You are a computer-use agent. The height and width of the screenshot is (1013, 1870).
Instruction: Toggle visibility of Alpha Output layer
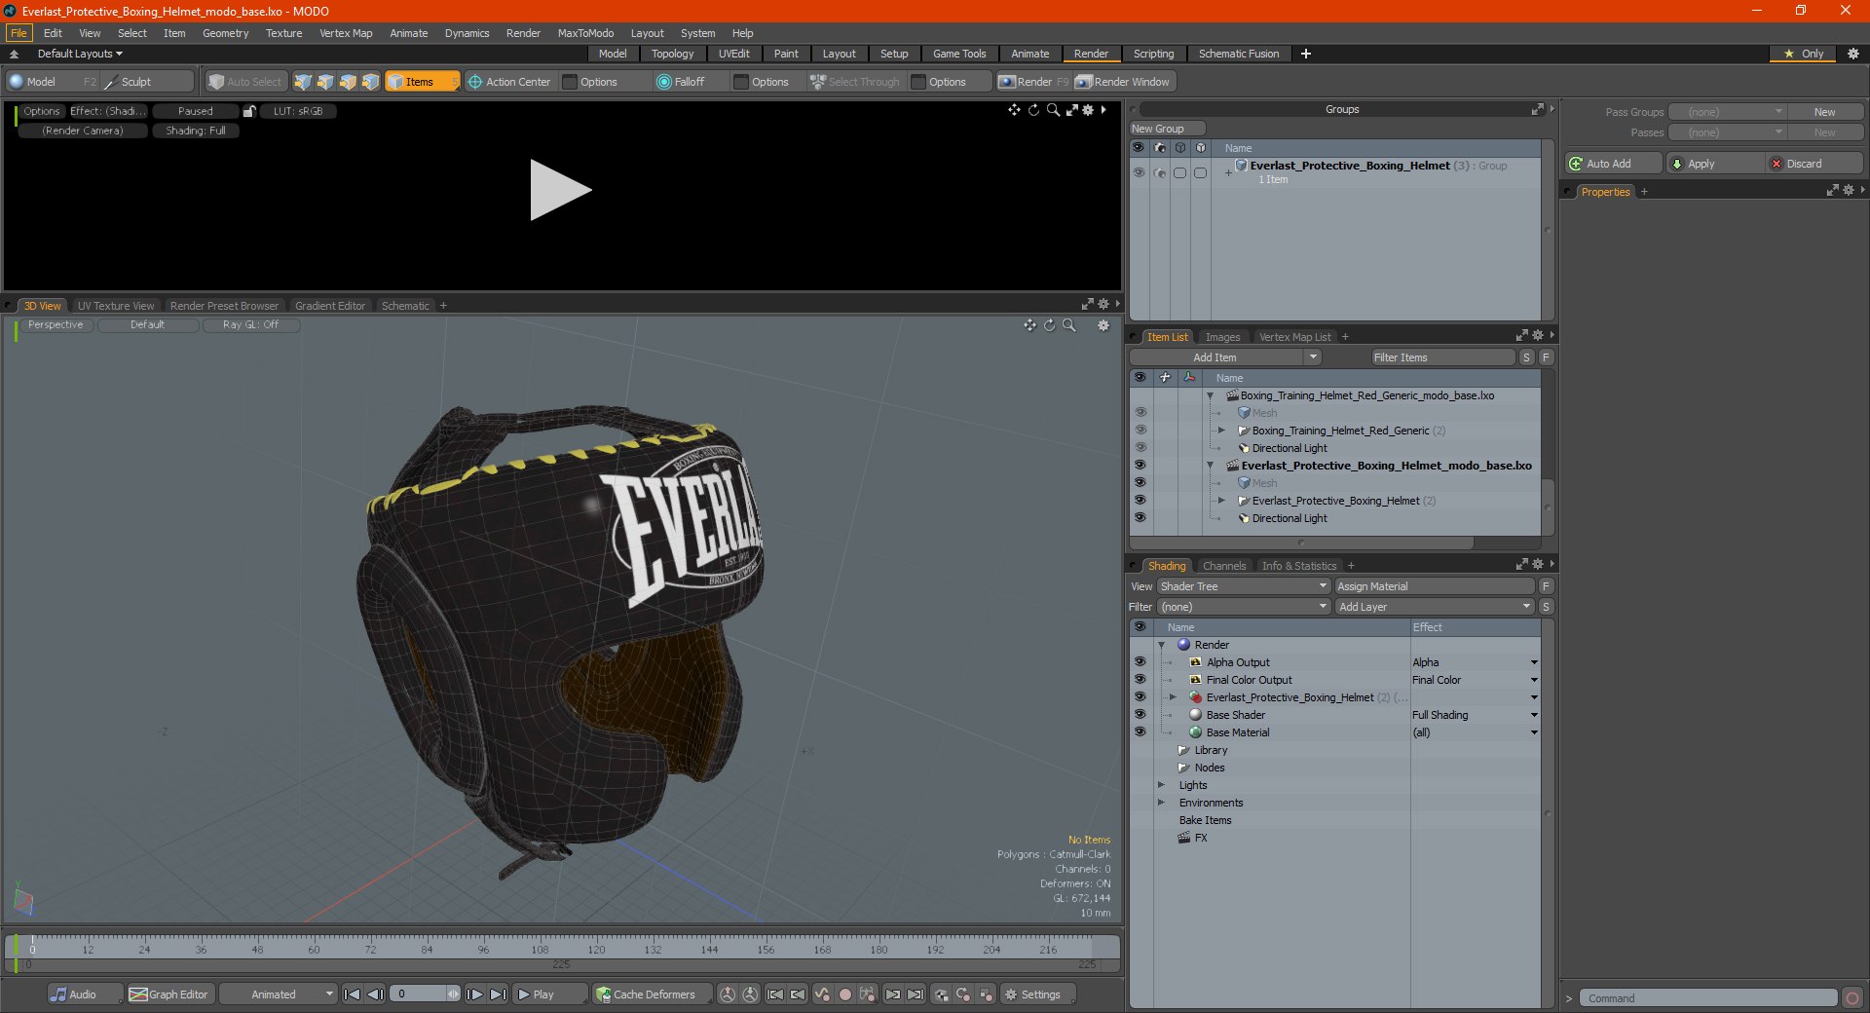coord(1140,662)
